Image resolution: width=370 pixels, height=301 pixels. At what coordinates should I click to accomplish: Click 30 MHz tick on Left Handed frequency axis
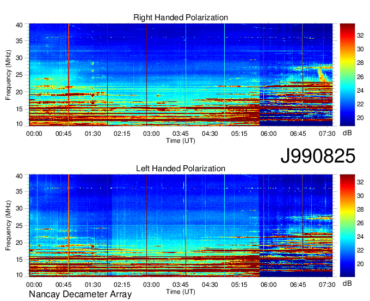19,208
